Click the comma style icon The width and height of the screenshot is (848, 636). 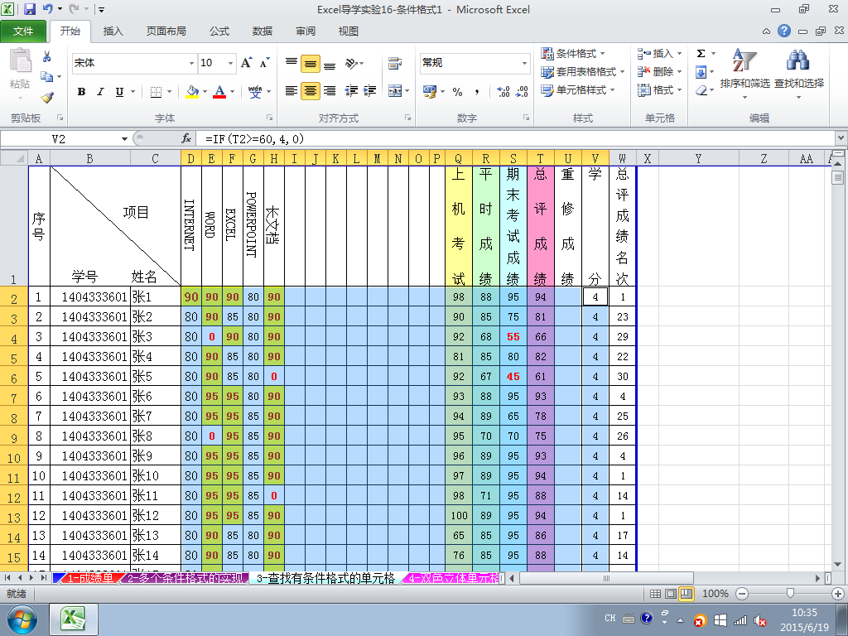(476, 91)
